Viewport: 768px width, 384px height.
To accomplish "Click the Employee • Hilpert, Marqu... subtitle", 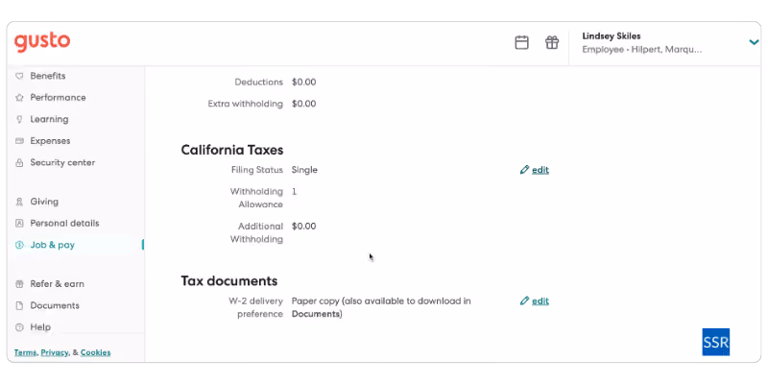I will (641, 50).
